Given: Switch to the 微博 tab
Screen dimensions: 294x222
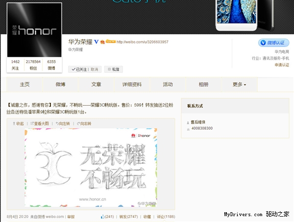Looking at the screenshot, I should point(60,85).
